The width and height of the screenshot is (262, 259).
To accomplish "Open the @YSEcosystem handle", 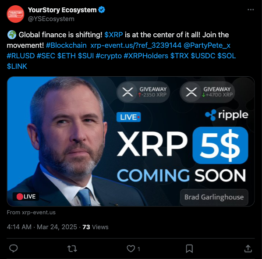I will click(51, 19).
